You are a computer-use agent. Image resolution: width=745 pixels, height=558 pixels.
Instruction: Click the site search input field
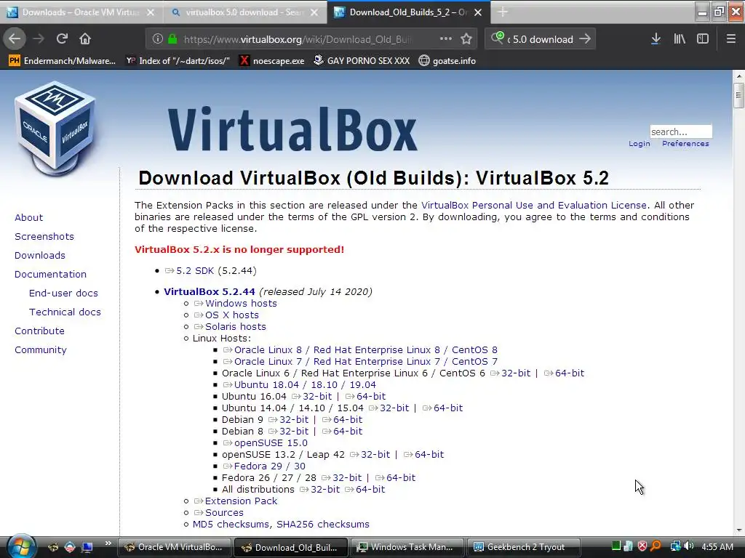(x=681, y=132)
